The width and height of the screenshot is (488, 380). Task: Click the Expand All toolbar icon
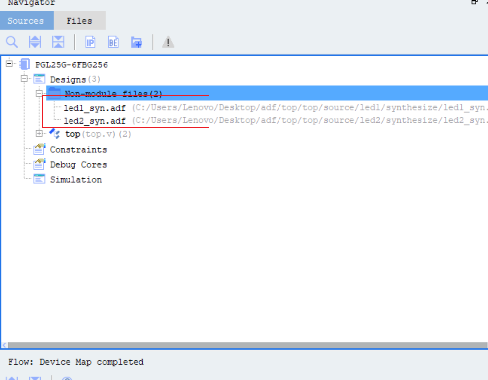click(35, 42)
